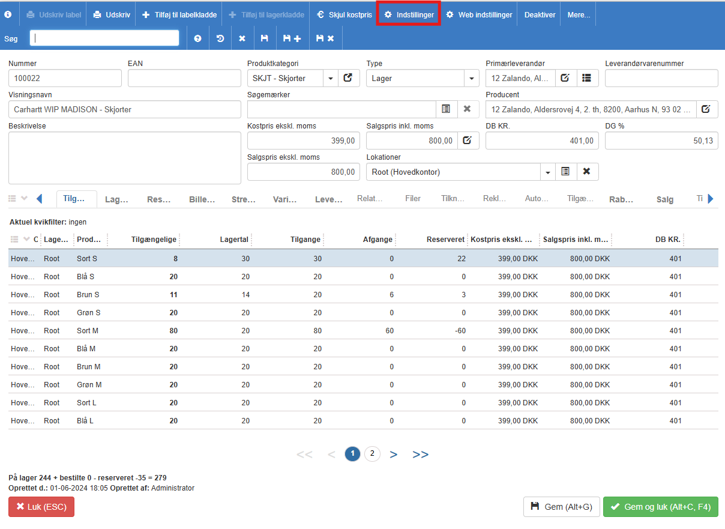Expand the Lokationer dropdown arrow
The width and height of the screenshot is (725, 529).
tap(547, 172)
